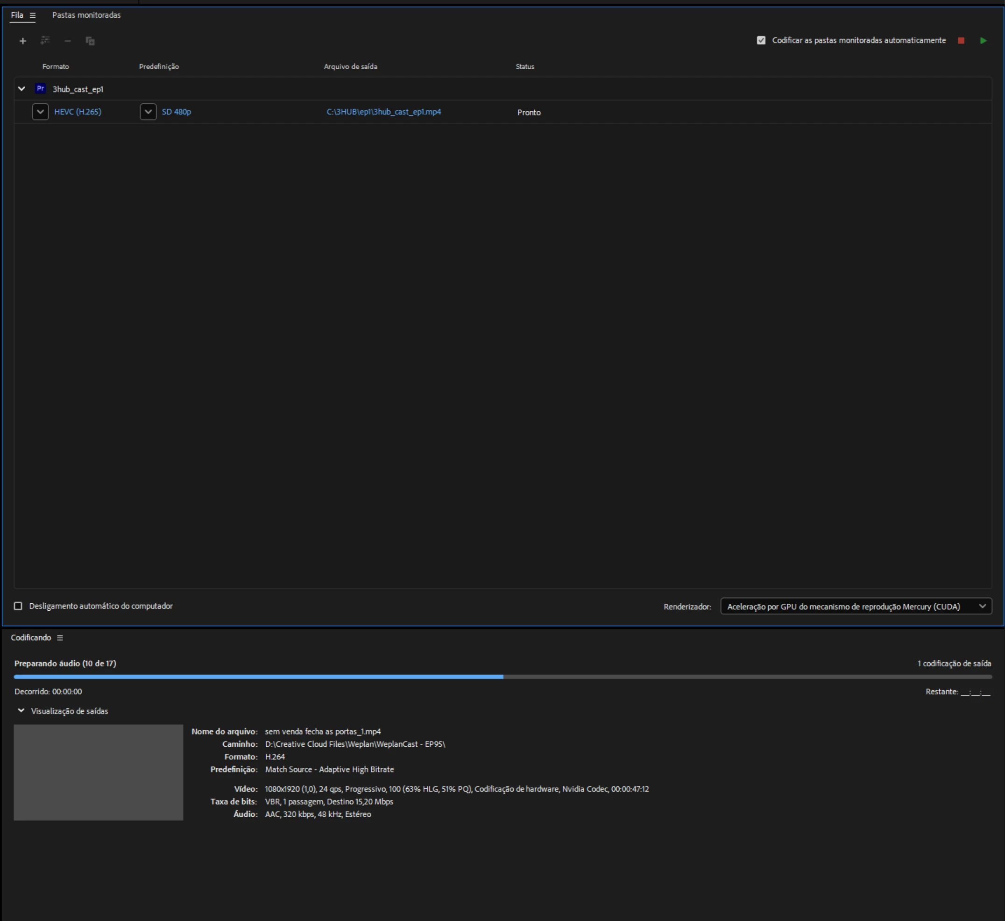Click the Remove minus icon
This screenshot has width=1005, height=921.
67,41
